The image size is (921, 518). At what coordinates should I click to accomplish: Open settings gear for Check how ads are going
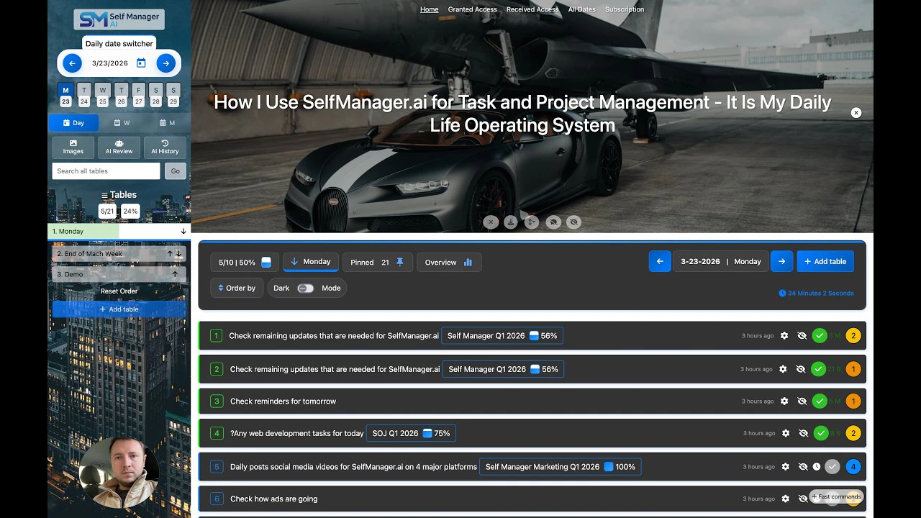coord(786,499)
